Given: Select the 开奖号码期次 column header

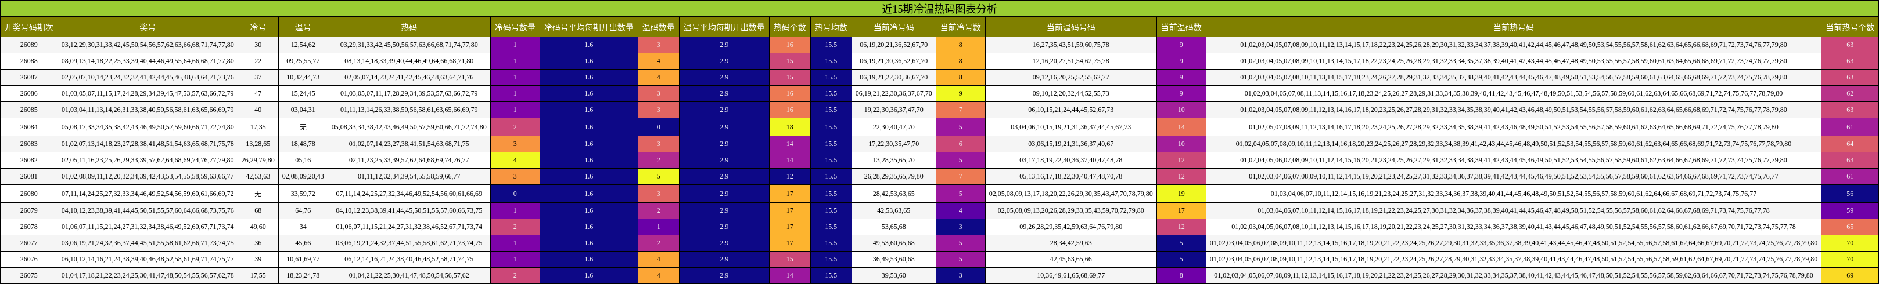Looking at the screenshot, I should pyautogui.click(x=28, y=28).
